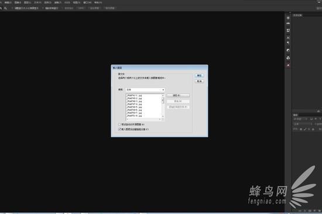Switch to the History (历史记录) panel tab
This screenshot has height=214, width=322.
click(297, 15)
